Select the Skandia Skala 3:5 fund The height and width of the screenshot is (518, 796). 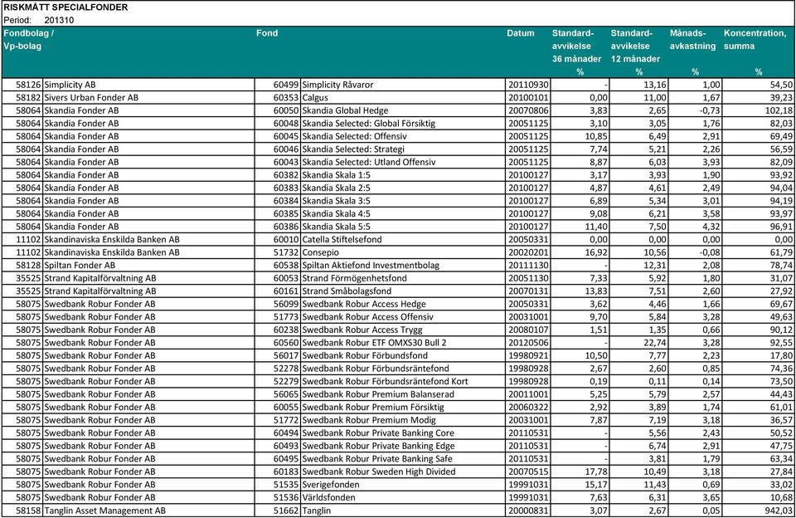336,201
